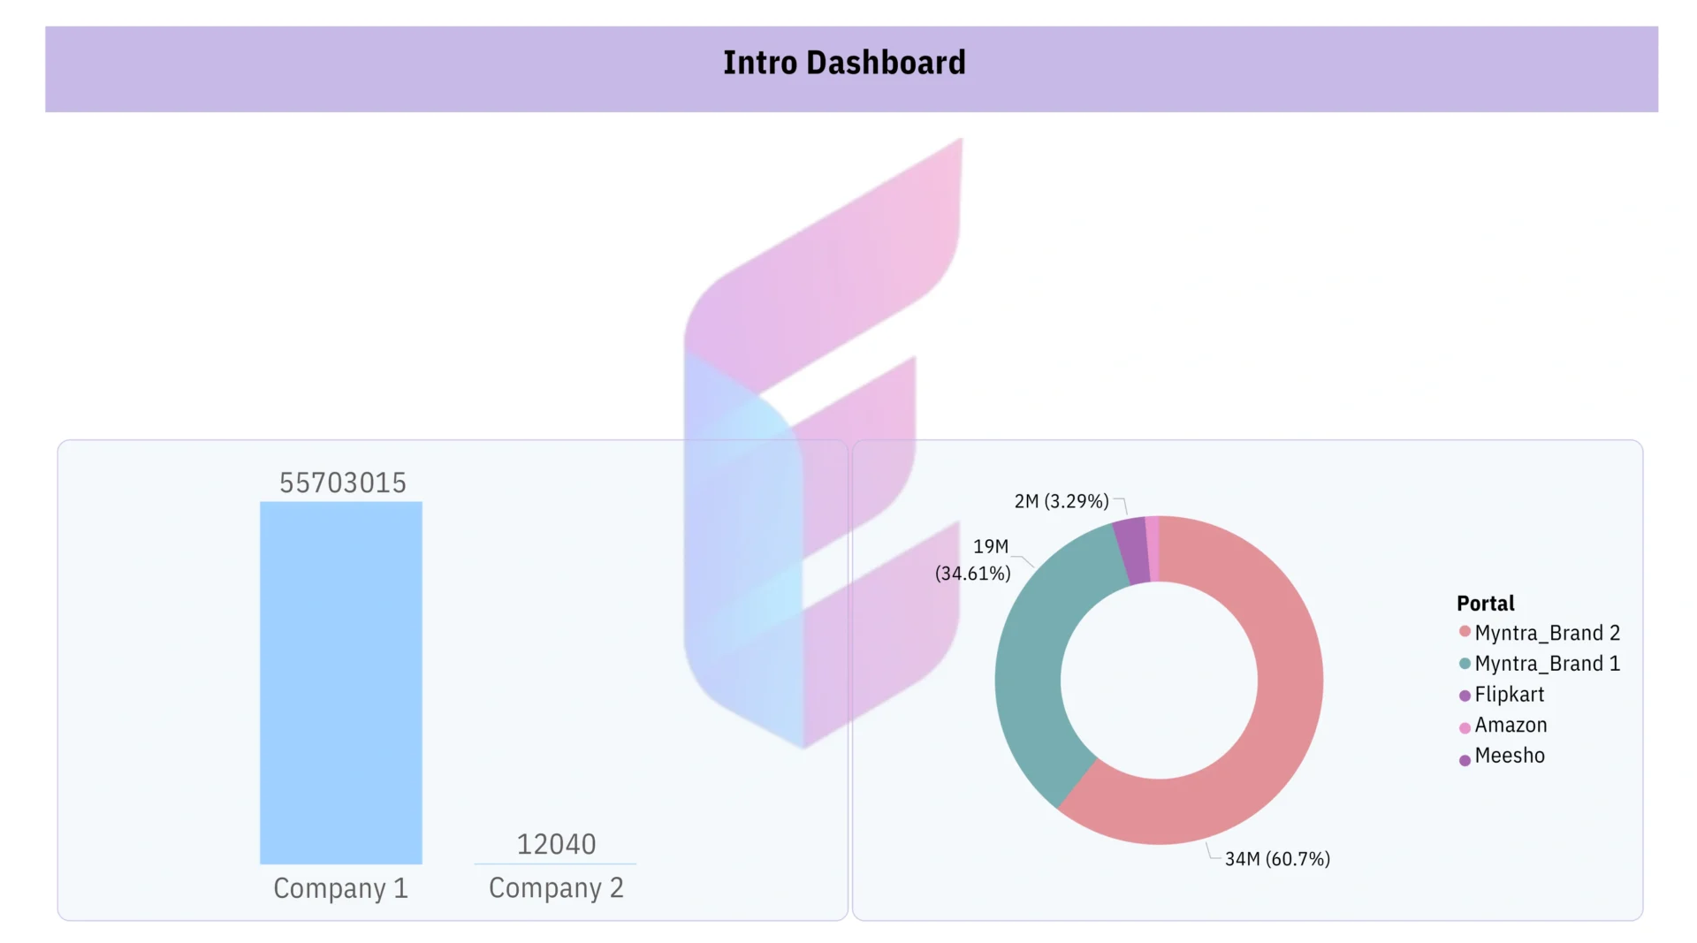
Task: Select the Company 2 axis label
Action: 556,887
